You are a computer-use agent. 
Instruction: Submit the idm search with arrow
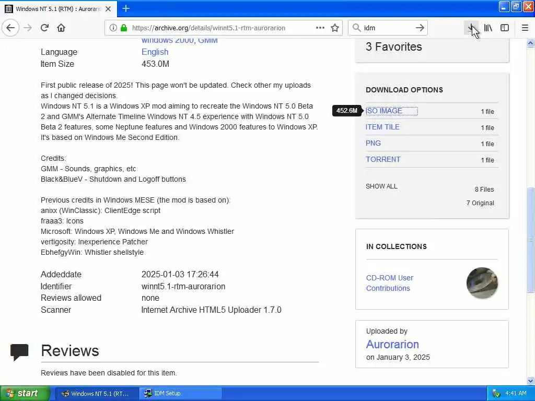(420, 28)
